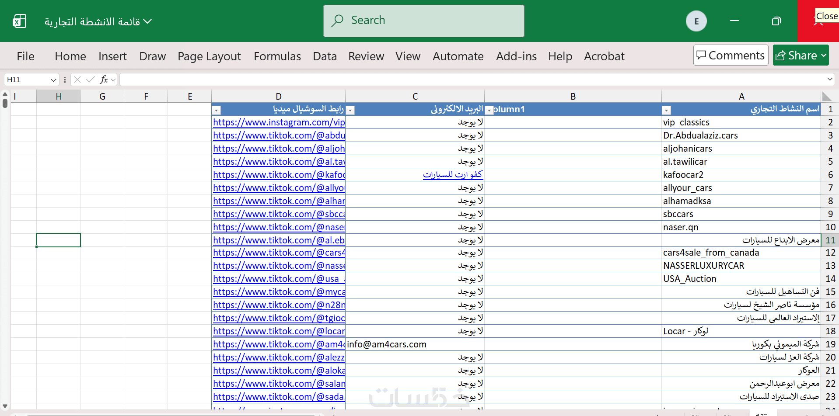Switch to the View tab
The width and height of the screenshot is (839, 416).
pyautogui.click(x=408, y=56)
